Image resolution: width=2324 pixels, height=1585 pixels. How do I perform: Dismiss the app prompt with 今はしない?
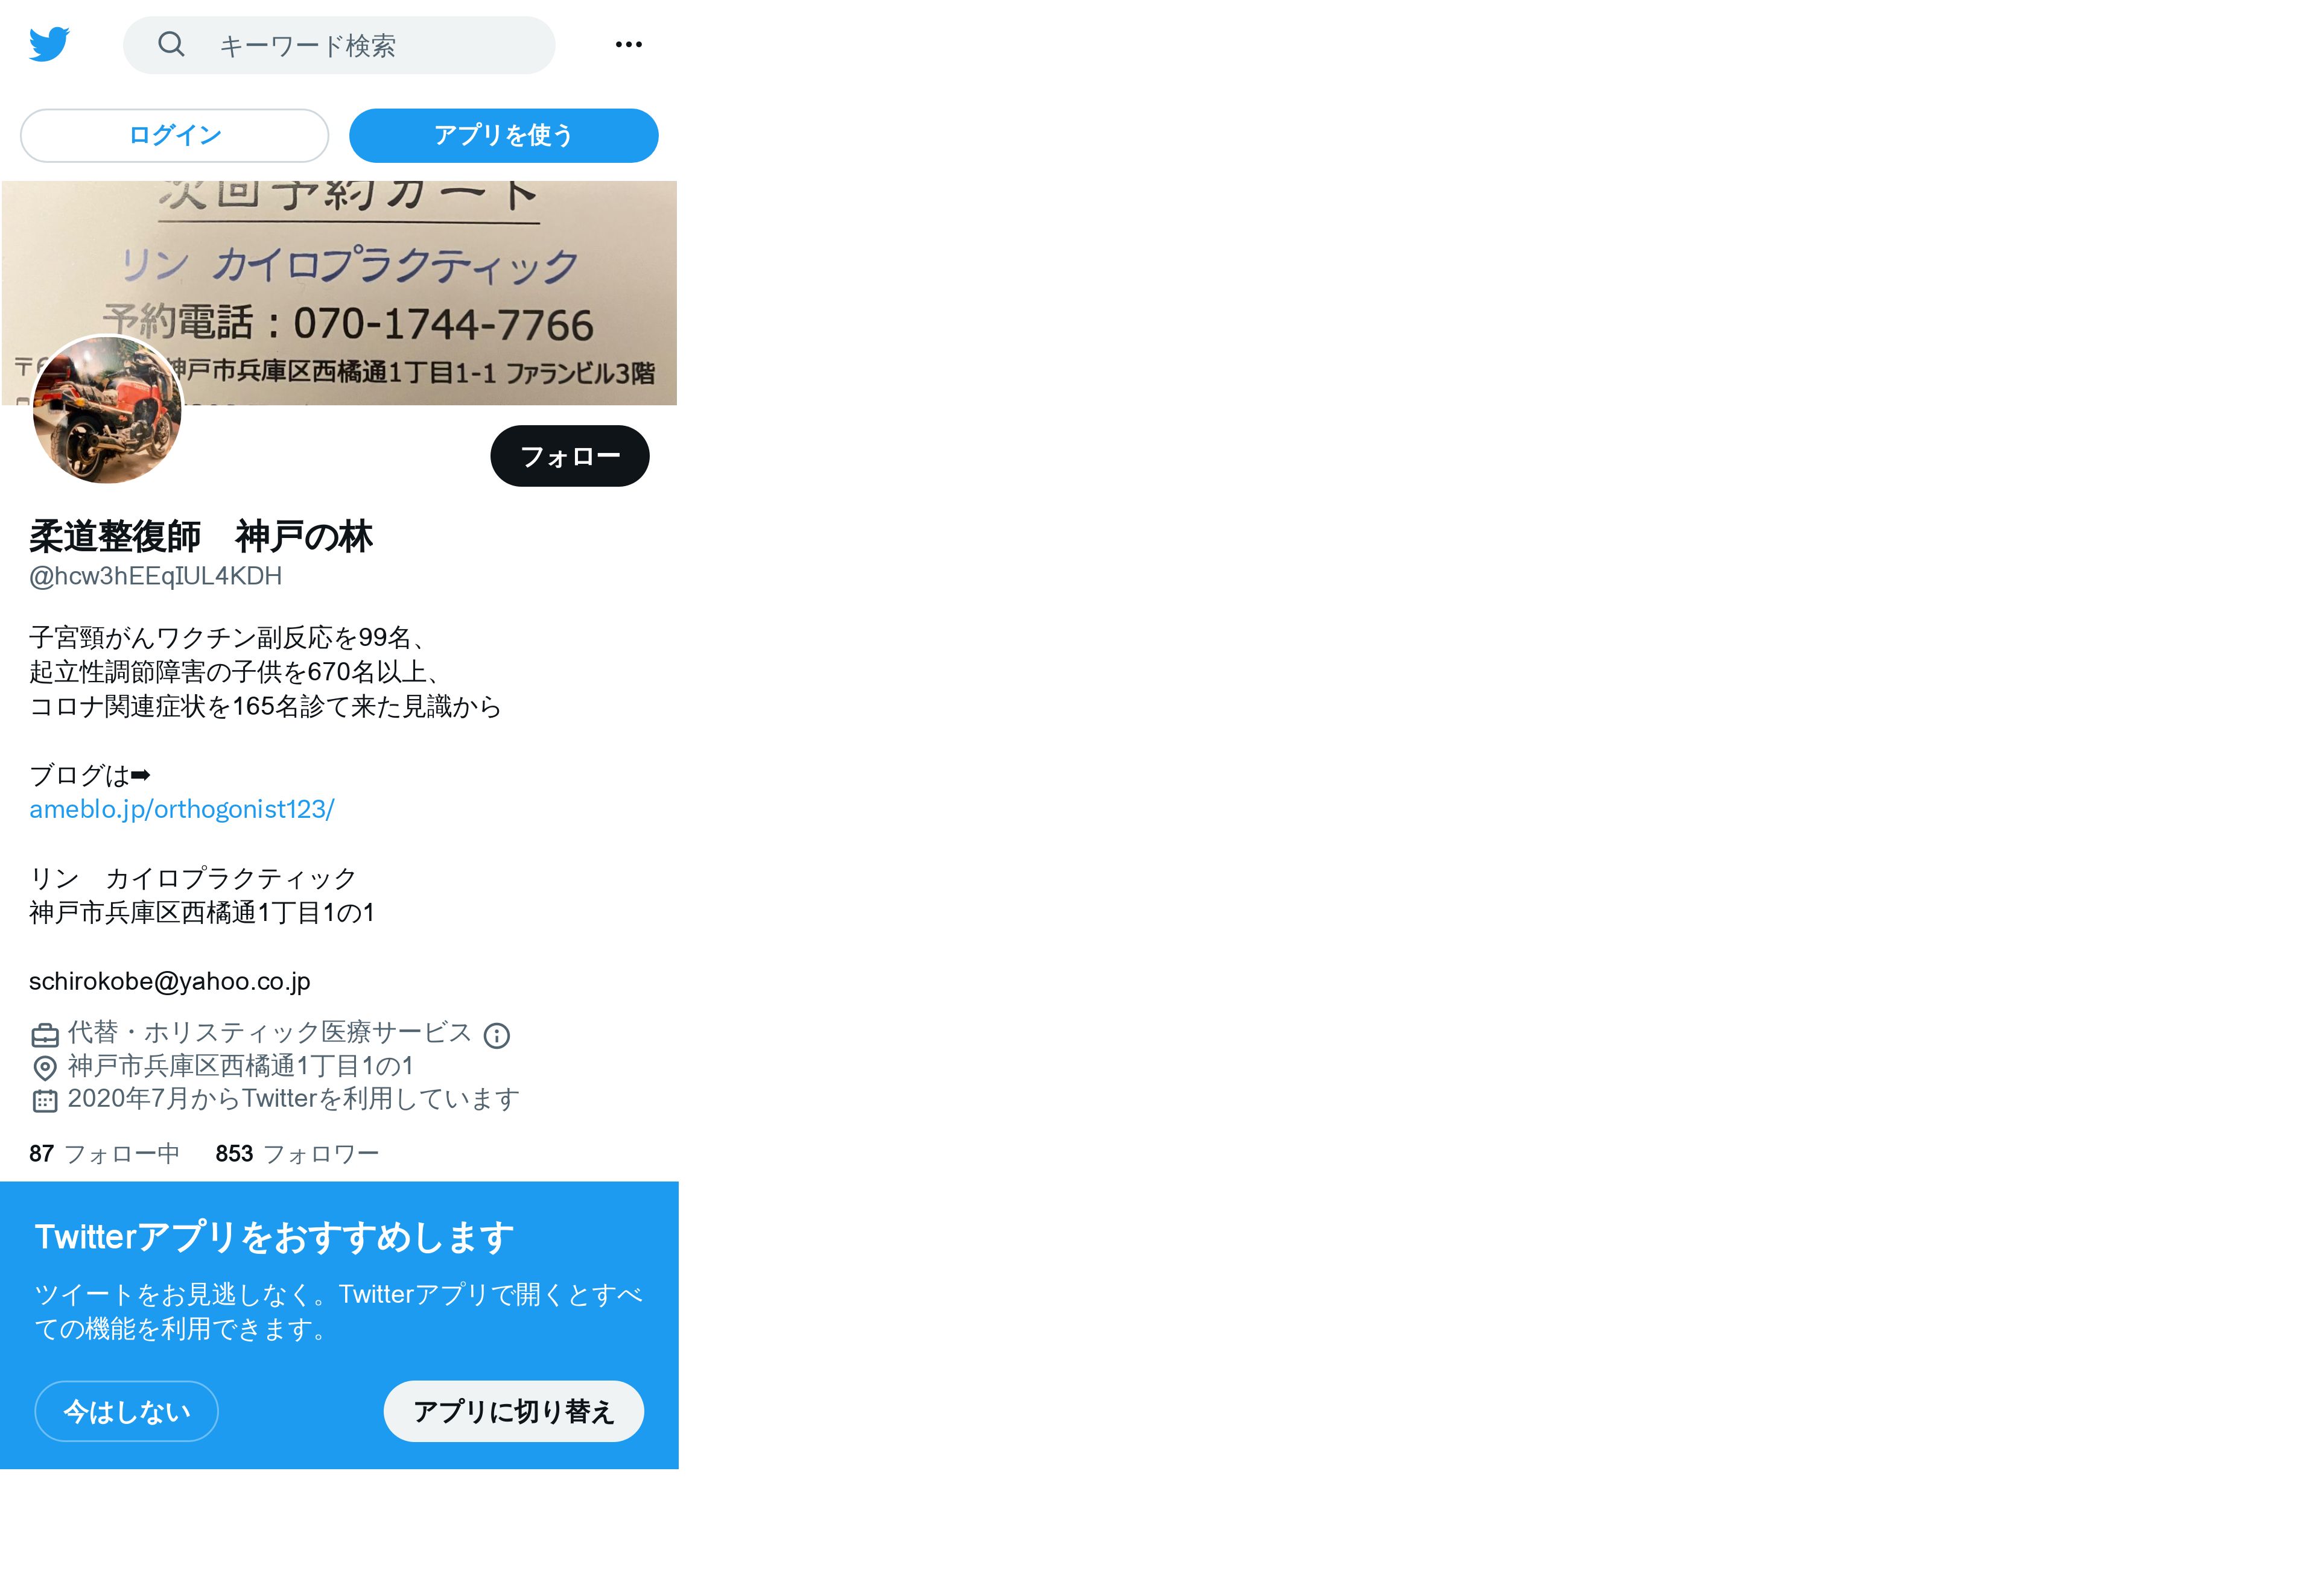(x=126, y=1410)
